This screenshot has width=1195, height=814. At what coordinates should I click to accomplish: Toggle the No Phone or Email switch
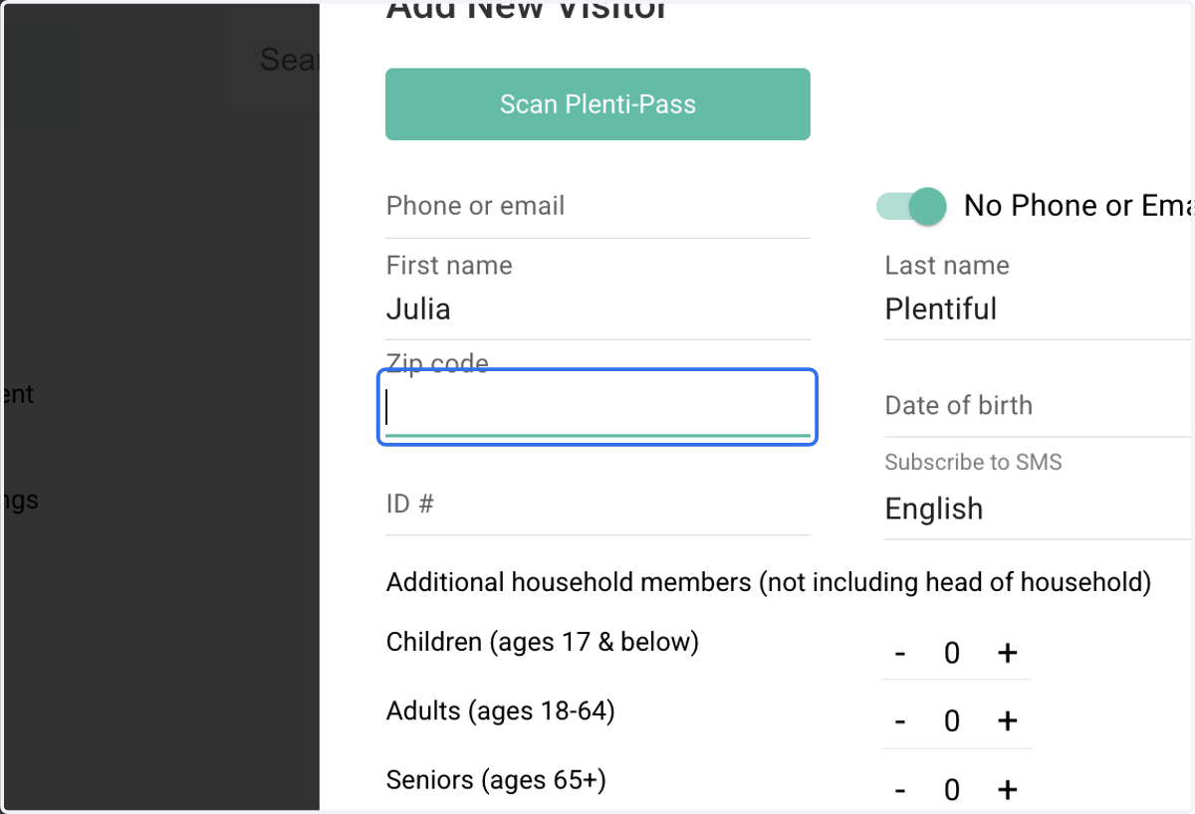click(911, 206)
